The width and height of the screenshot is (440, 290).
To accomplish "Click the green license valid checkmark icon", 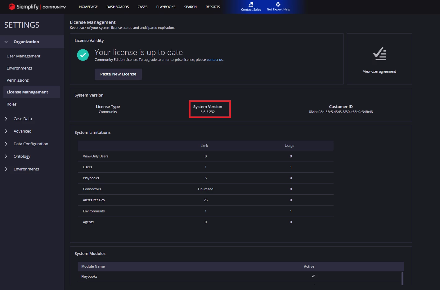I will 83,55.
